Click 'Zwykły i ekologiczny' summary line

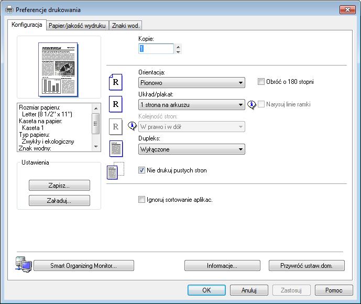[48, 142]
